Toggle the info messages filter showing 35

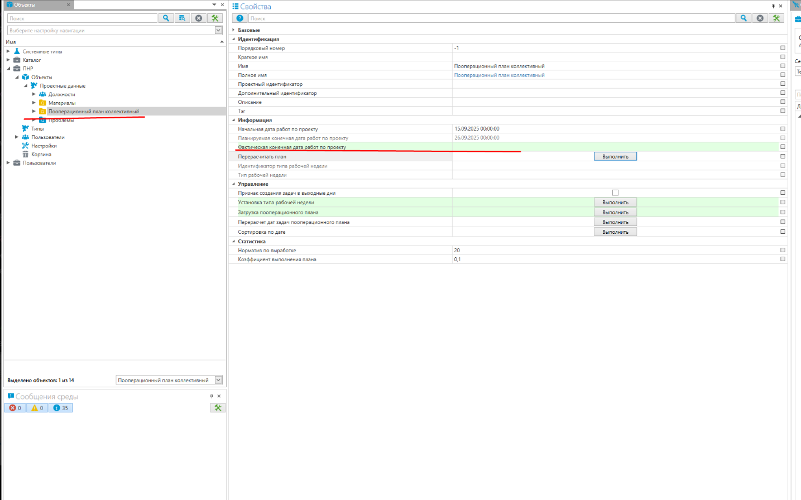pyautogui.click(x=60, y=408)
